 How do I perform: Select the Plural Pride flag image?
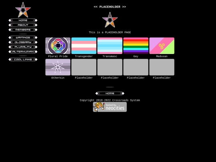pyautogui.click(x=58, y=46)
